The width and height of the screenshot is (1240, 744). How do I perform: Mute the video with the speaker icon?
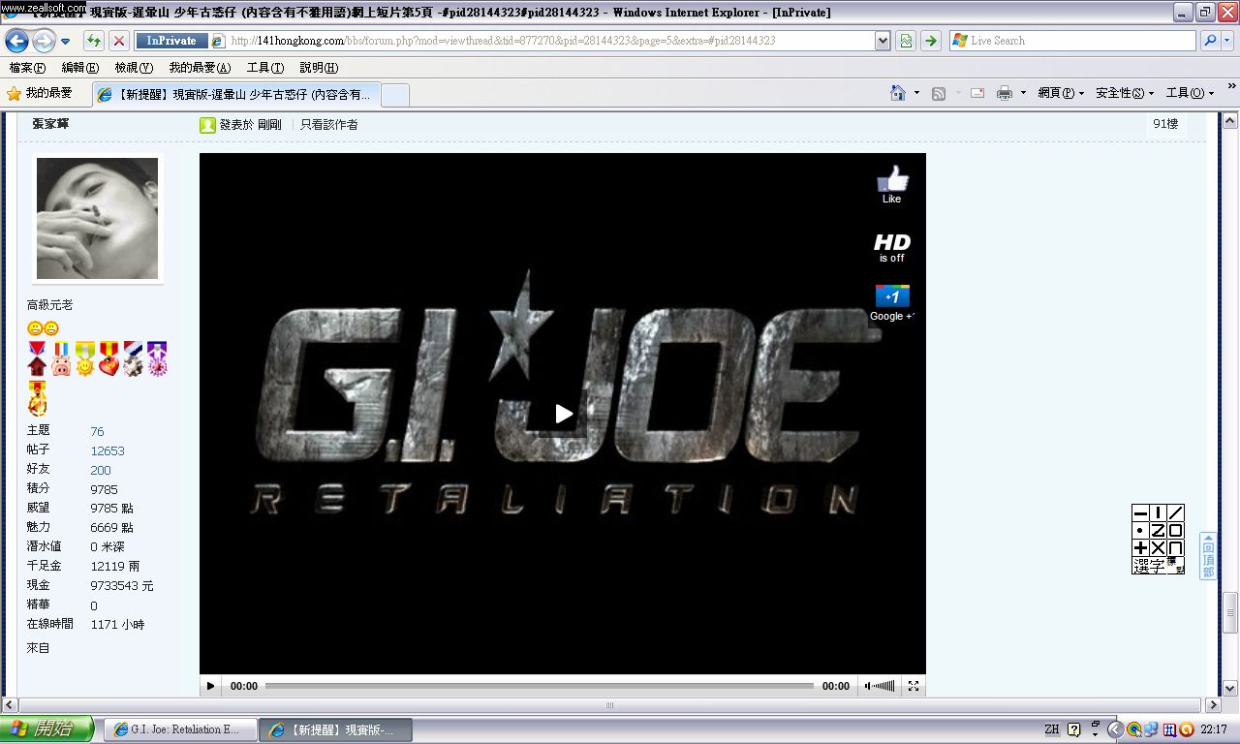[868, 686]
